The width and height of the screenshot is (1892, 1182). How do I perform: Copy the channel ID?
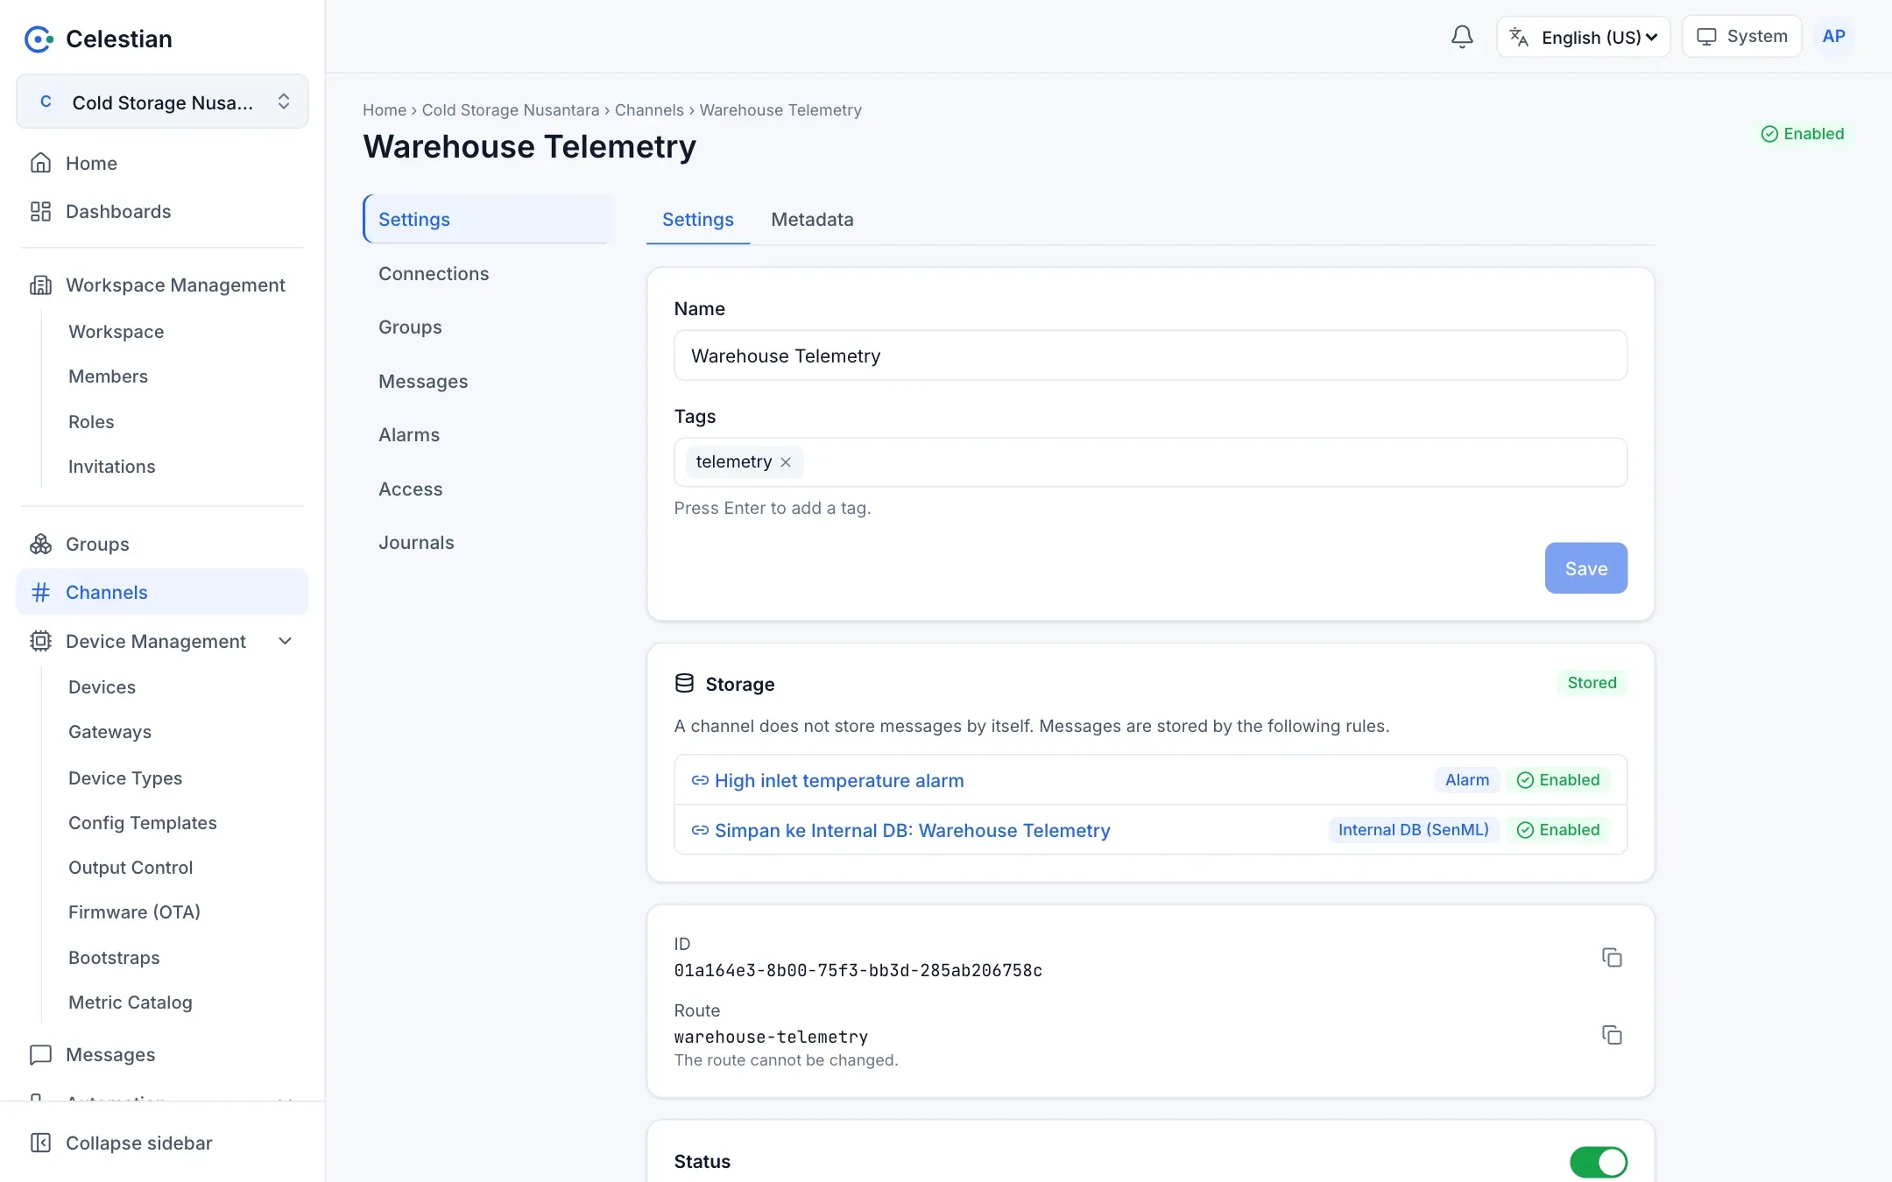coord(1612,957)
